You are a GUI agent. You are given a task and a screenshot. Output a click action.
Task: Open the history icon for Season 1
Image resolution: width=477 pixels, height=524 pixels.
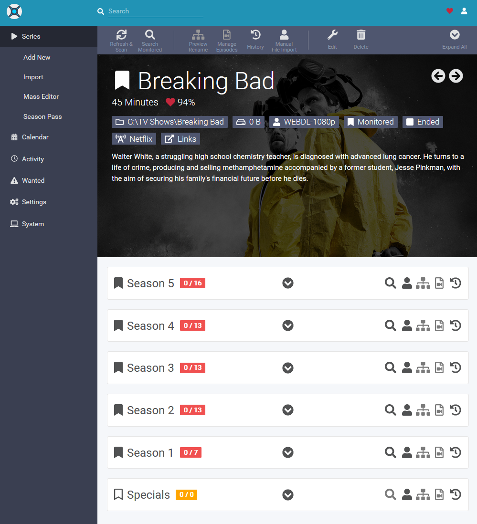[455, 452]
